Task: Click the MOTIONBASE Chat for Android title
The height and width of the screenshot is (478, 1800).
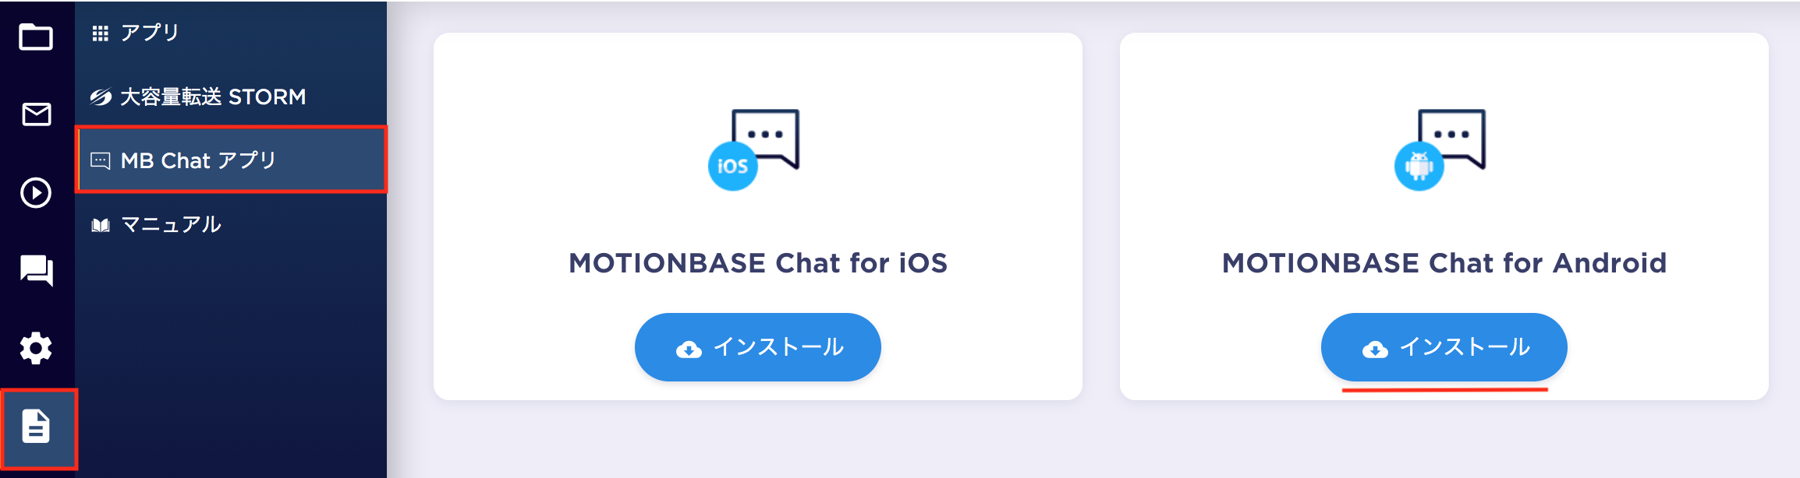Action: 1444,263
